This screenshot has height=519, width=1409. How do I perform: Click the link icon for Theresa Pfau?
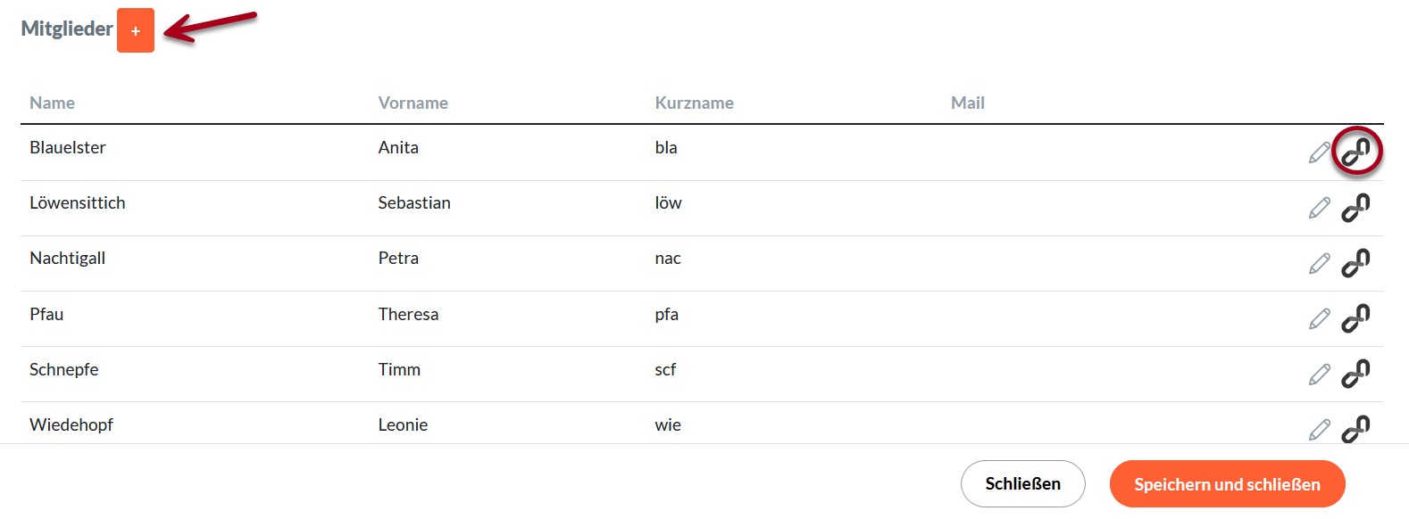click(x=1355, y=318)
